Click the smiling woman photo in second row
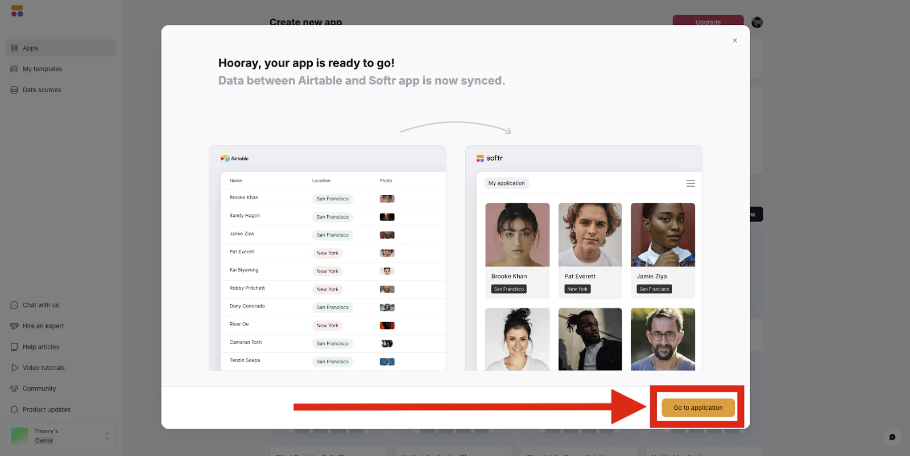Screen dimensions: 910x456 [518, 339]
